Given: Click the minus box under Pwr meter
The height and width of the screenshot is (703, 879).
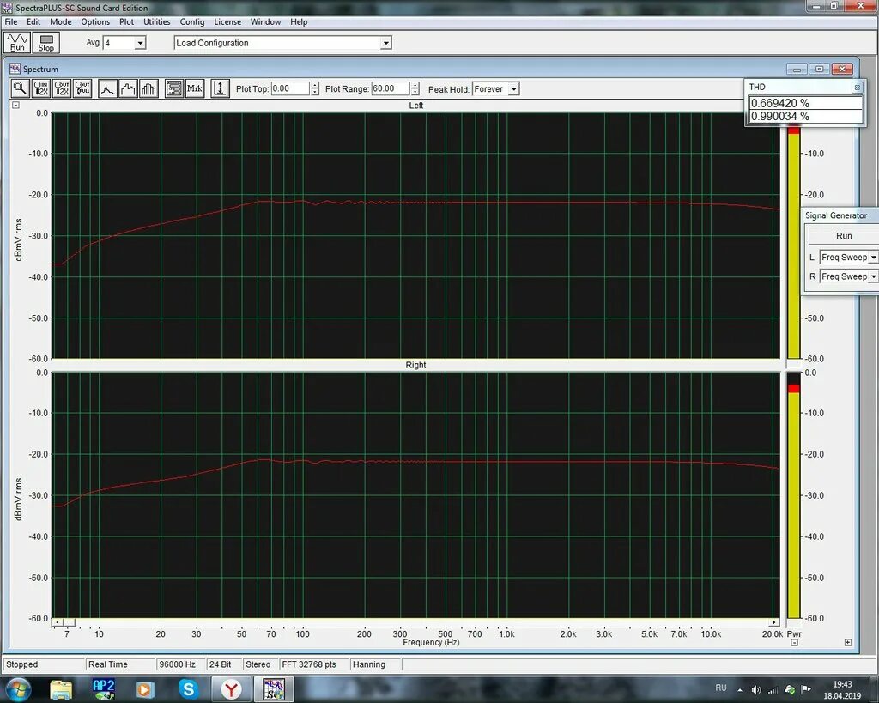Looking at the screenshot, I should click(x=794, y=642).
